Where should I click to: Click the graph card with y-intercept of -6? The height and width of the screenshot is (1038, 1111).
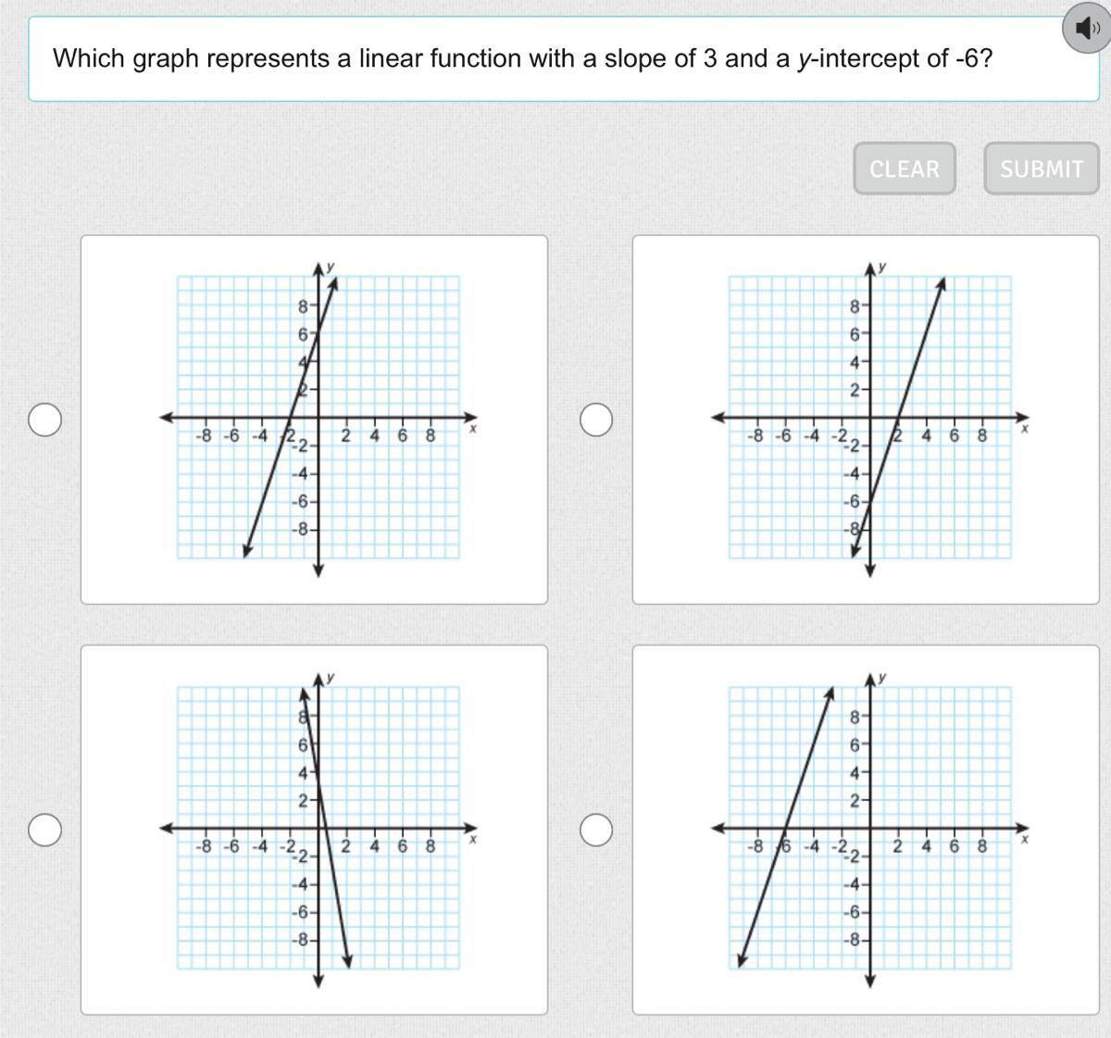(866, 419)
